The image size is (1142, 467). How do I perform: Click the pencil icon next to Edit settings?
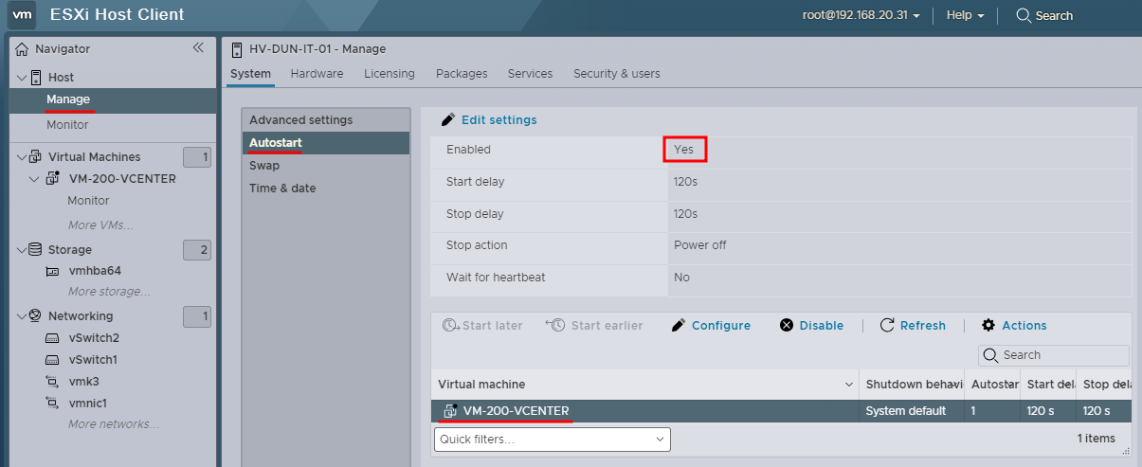point(448,120)
